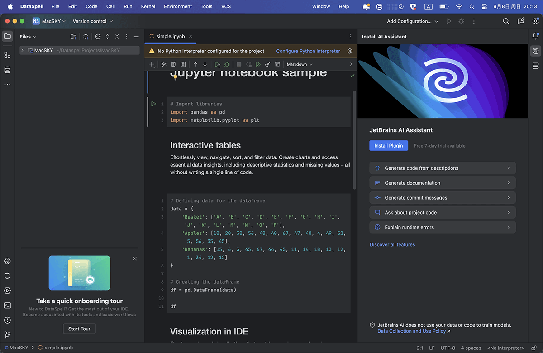Interrupt the kernel with stop button
Screen dimensions: 543x353
(239, 64)
